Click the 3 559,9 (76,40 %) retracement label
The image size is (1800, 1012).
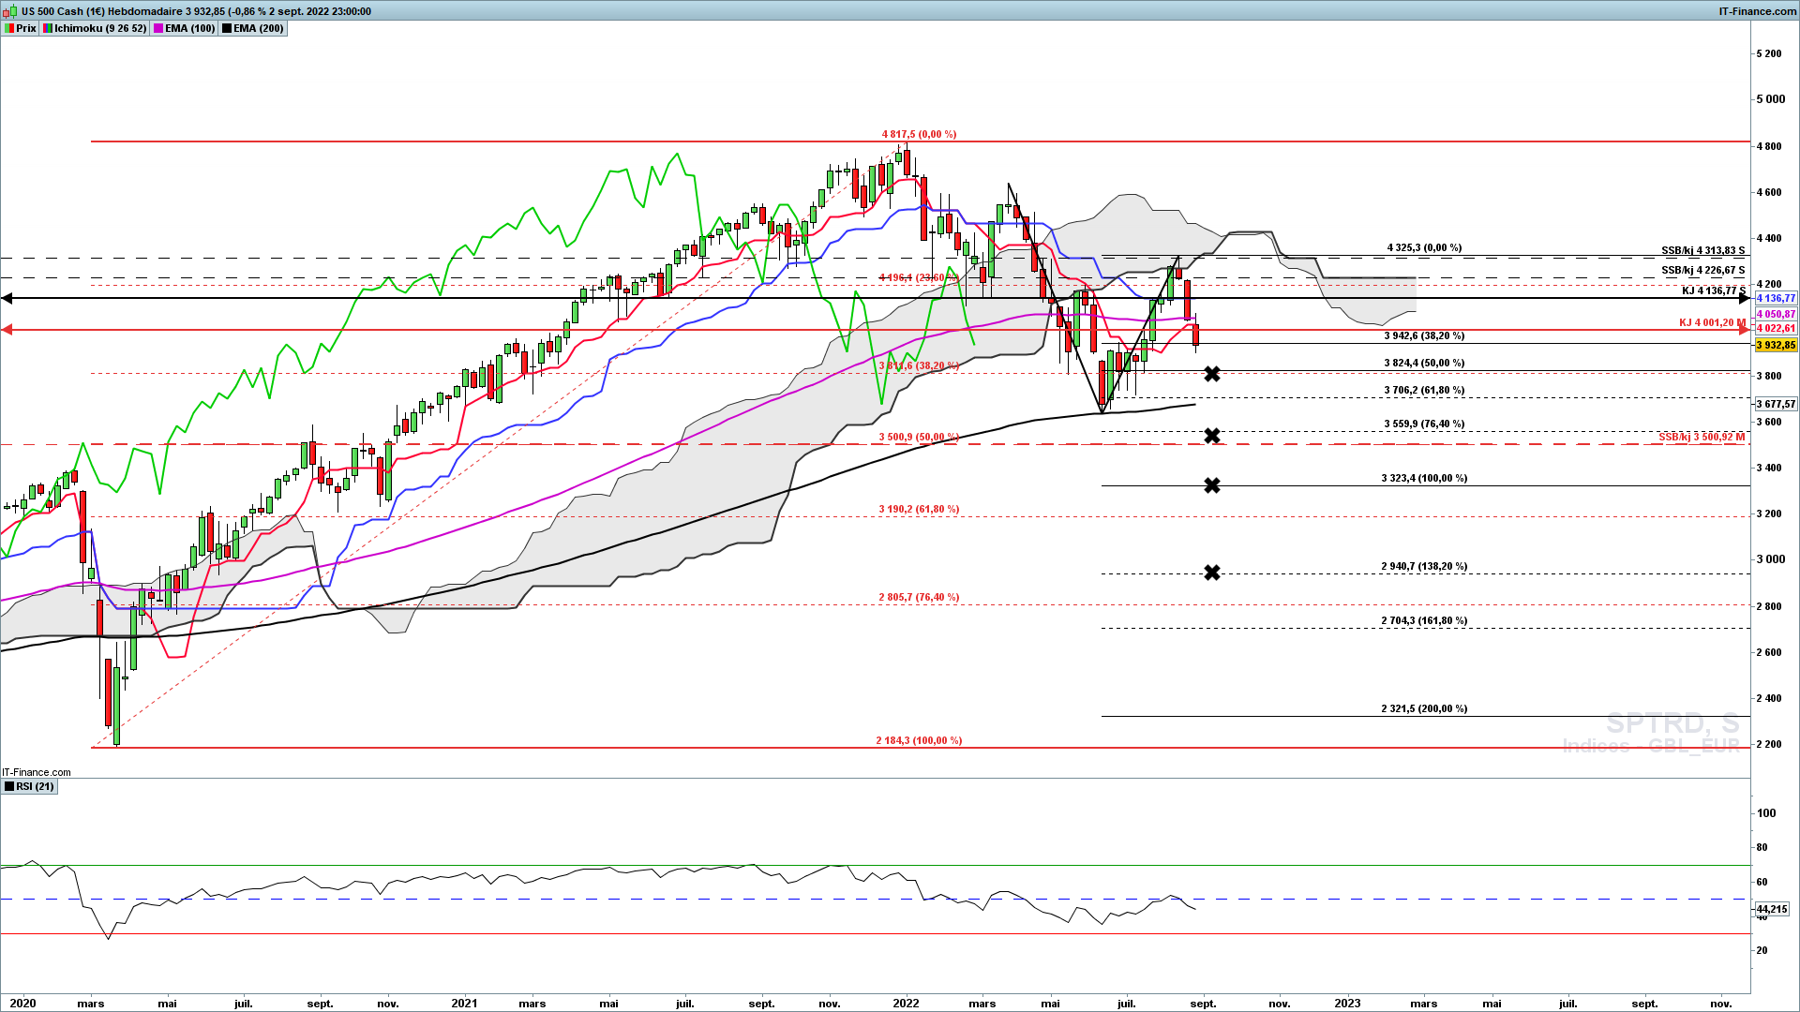[1424, 424]
